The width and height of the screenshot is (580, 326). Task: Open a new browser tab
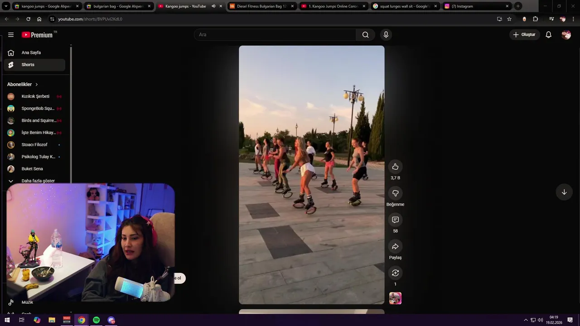pyautogui.click(x=518, y=6)
